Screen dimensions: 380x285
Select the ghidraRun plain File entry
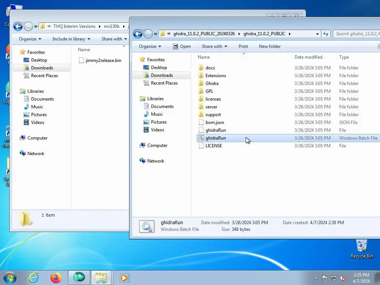tap(216, 130)
